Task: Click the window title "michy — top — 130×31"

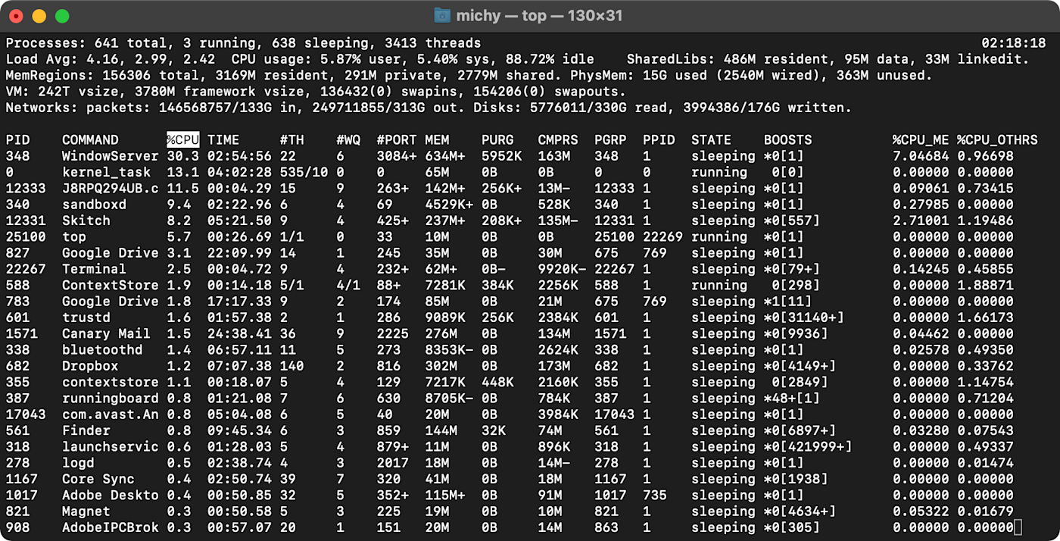Action: coord(540,16)
